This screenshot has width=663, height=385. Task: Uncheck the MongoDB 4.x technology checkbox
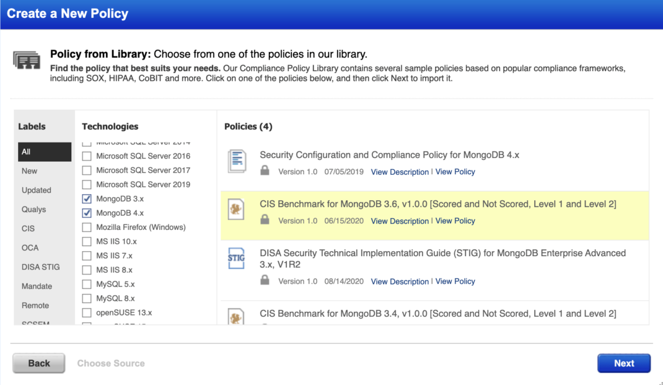coord(87,213)
